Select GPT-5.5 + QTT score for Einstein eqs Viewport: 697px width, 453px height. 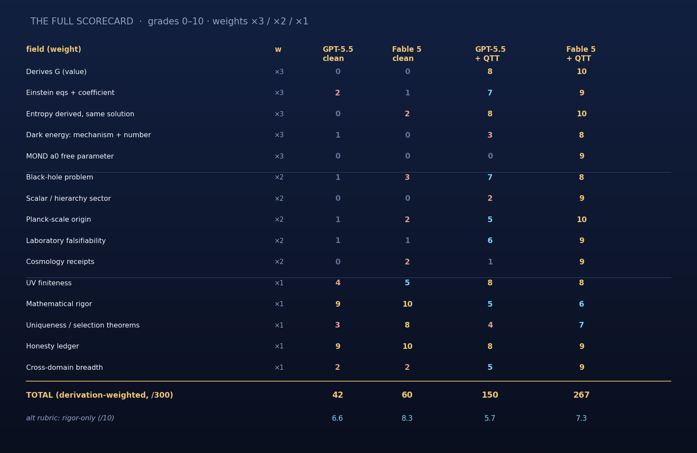[x=490, y=93]
